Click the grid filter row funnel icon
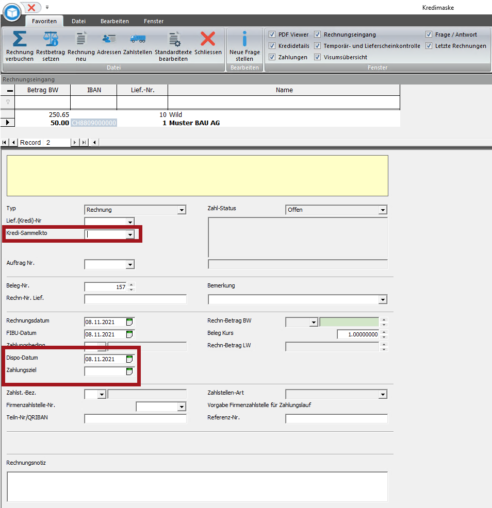 tap(8, 102)
